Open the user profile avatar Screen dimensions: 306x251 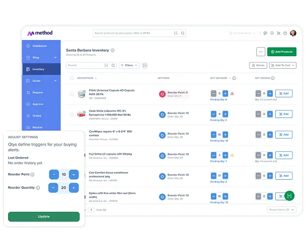(293, 33)
